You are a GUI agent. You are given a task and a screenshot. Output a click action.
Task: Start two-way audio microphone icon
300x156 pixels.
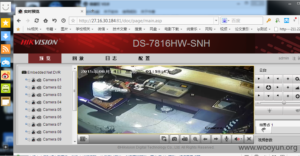coord(226,139)
